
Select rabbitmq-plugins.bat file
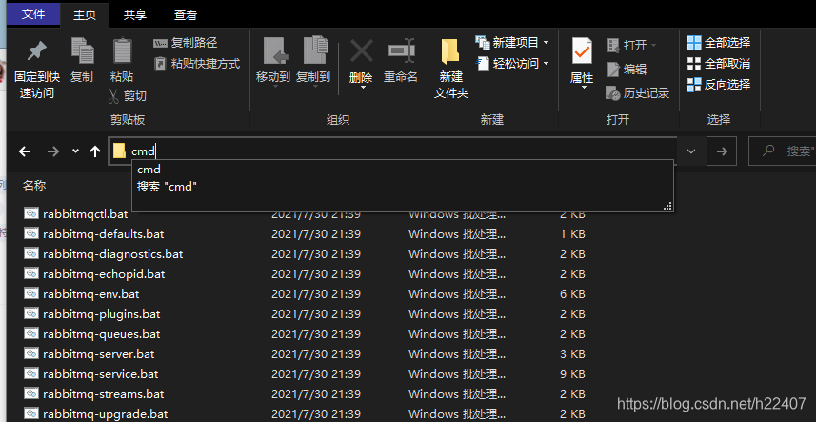point(102,313)
